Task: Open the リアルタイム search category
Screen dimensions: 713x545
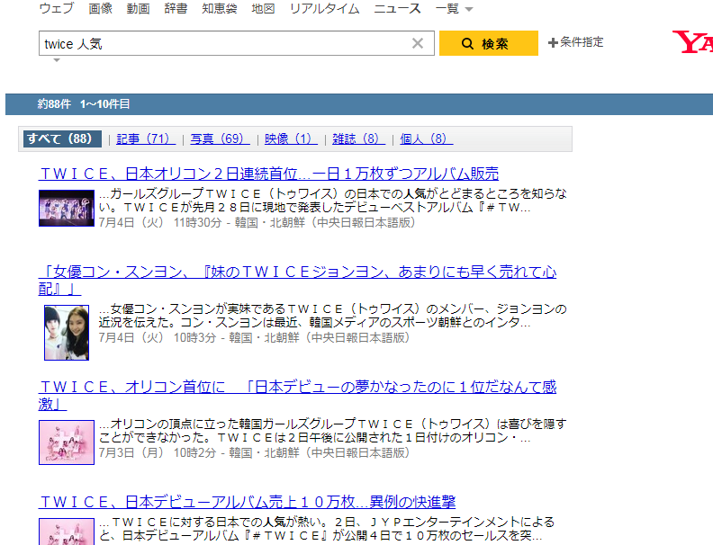Action: (324, 9)
